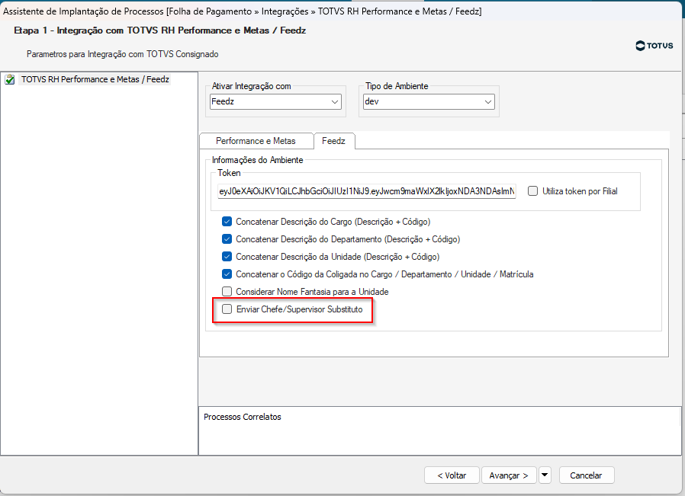Switch to the Performance e Metas tab
The width and height of the screenshot is (685, 496).
click(256, 141)
